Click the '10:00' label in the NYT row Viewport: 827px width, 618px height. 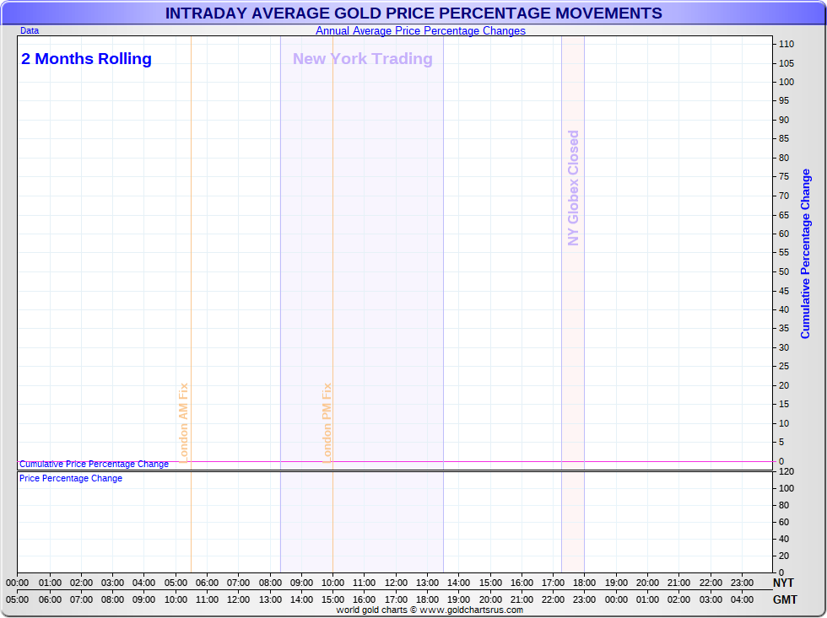pyautogui.click(x=332, y=583)
